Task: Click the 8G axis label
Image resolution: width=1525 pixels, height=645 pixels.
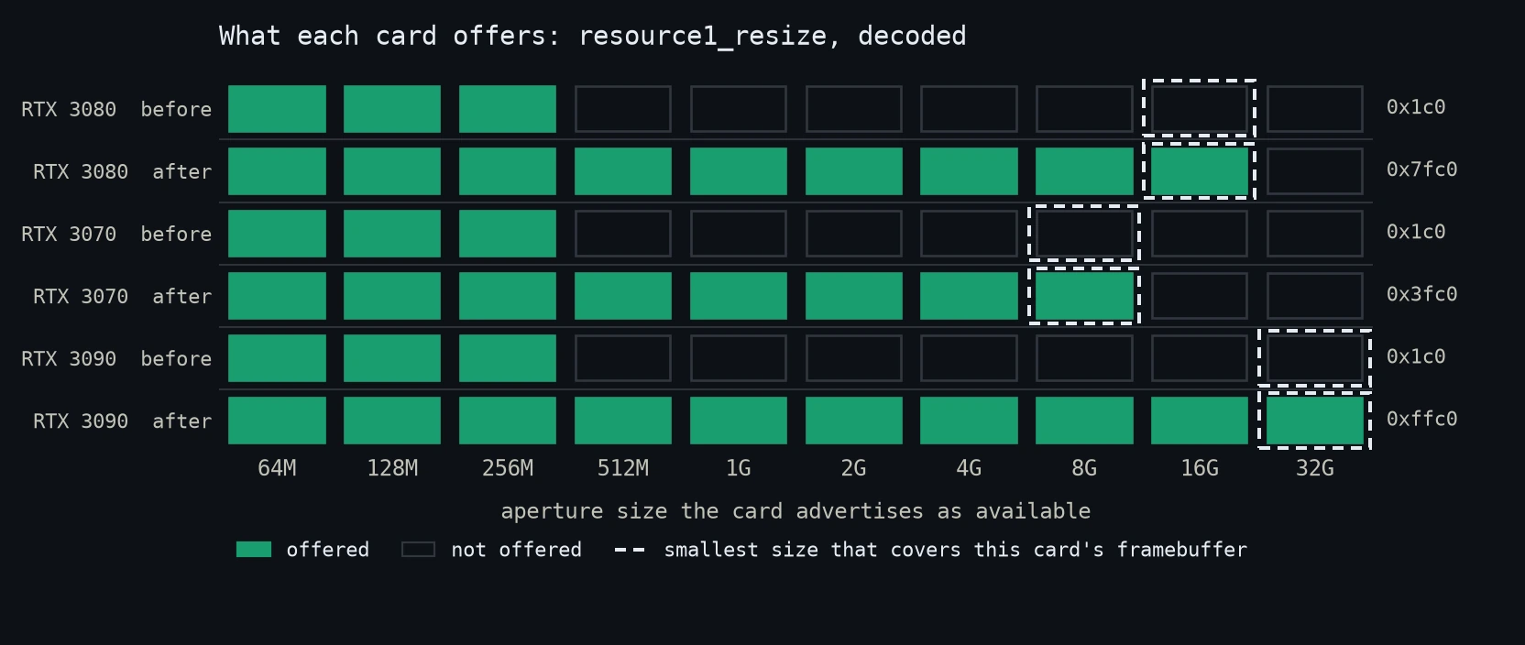Action: pos(1084,468)
